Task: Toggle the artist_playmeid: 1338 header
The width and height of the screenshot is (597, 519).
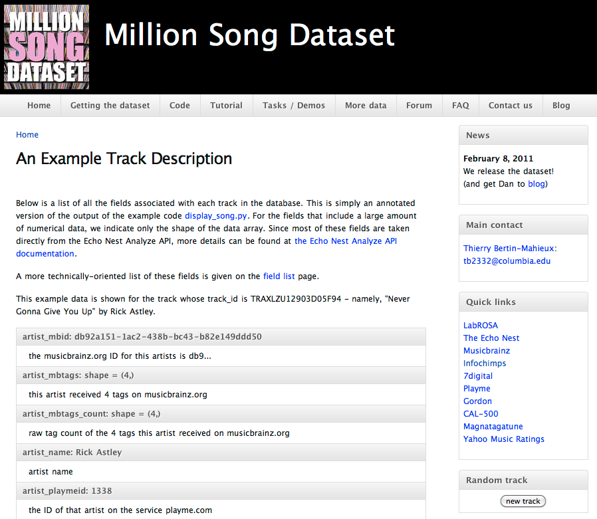Action: (221, 491)
